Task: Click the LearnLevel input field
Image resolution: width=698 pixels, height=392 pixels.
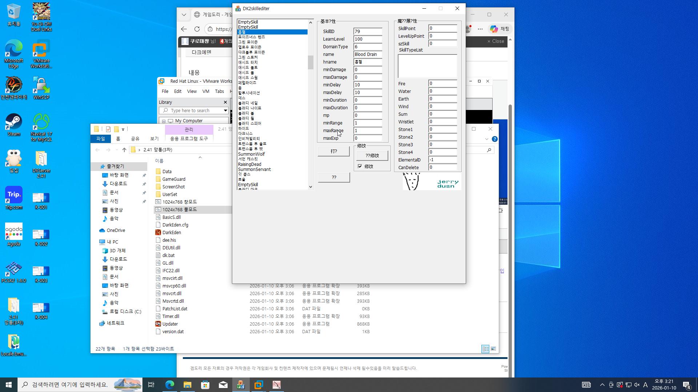Action: coord(367,39)
